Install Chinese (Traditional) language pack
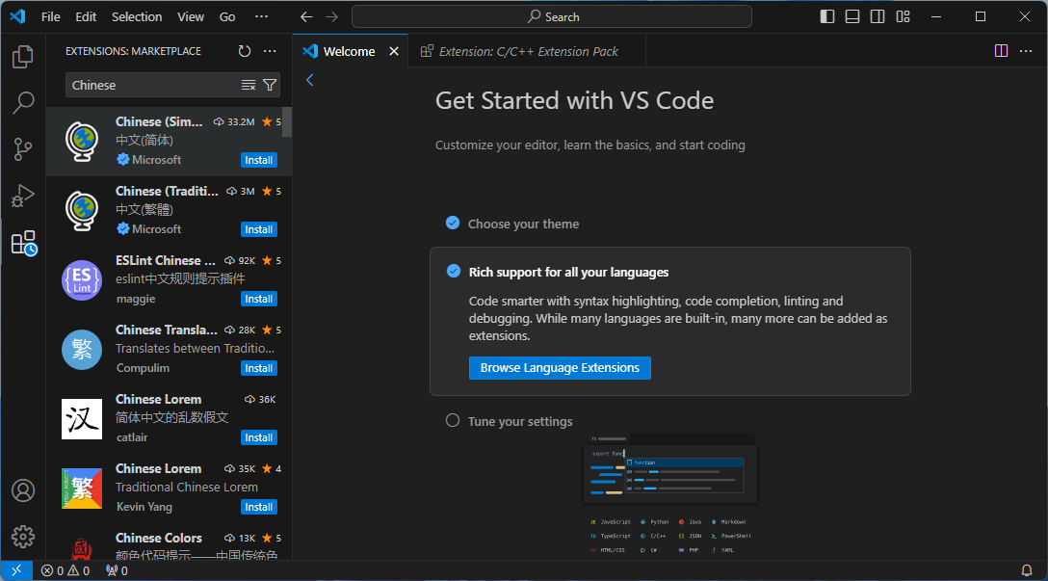 click(259, 229)
